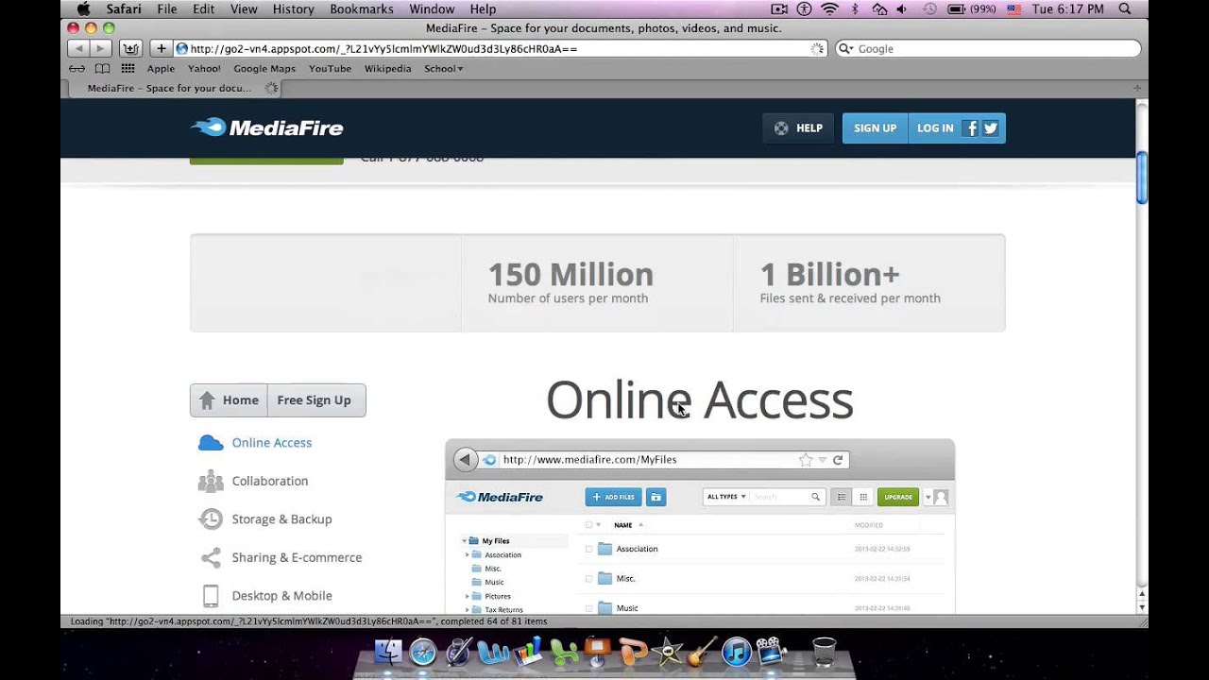Select the MediaFire browser tab
The width and height of the screenshot is (1209, 680).
click(x=175, y=88)
